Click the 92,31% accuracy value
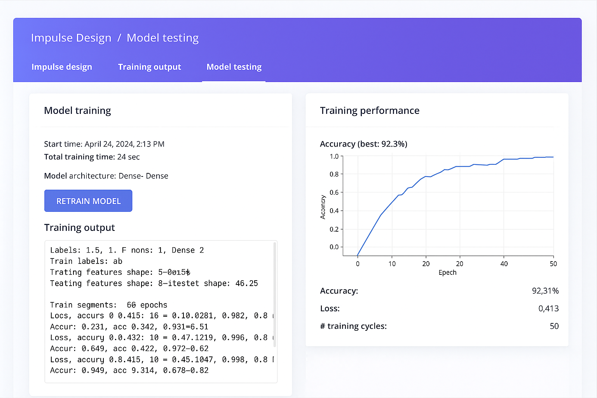This screenshot has height=398, width=597. click(545, 291)
